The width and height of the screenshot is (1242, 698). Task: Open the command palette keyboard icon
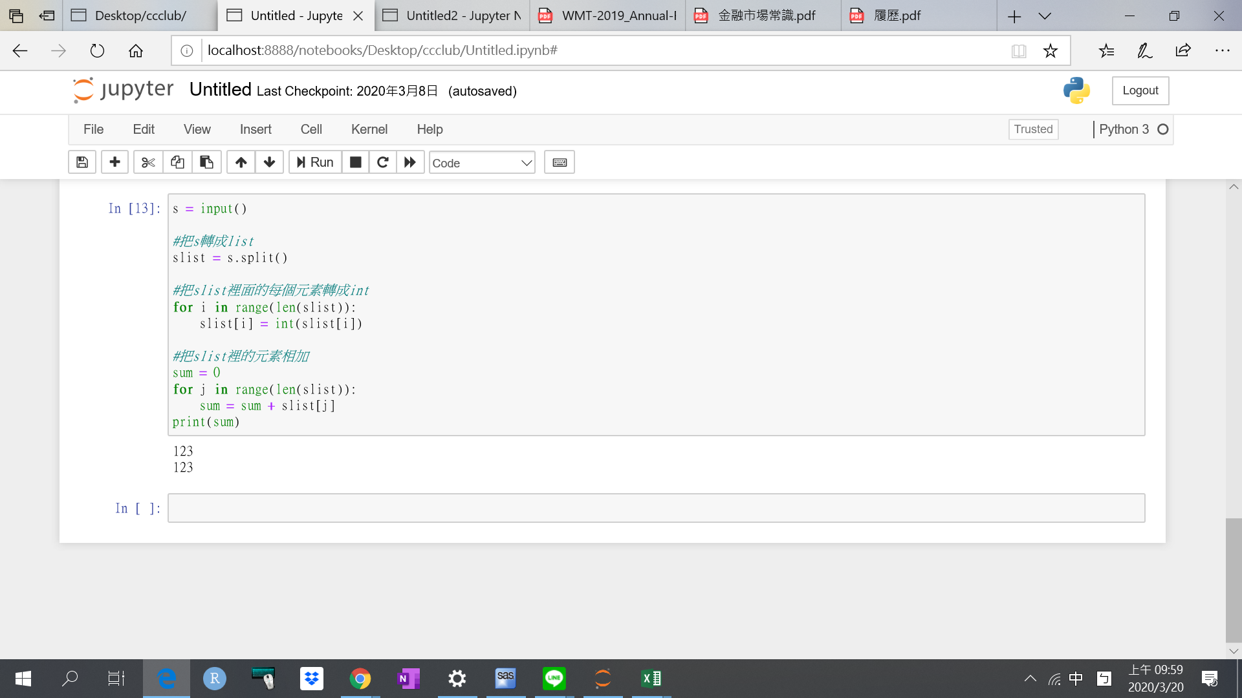pos(559,162)
